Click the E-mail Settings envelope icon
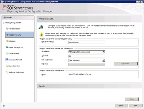144x109 pixels. point(7,53)
